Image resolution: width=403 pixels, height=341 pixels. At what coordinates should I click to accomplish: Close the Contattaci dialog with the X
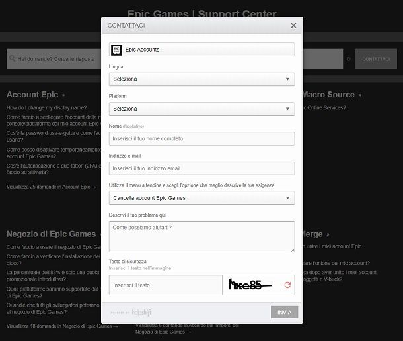[293, 26]
